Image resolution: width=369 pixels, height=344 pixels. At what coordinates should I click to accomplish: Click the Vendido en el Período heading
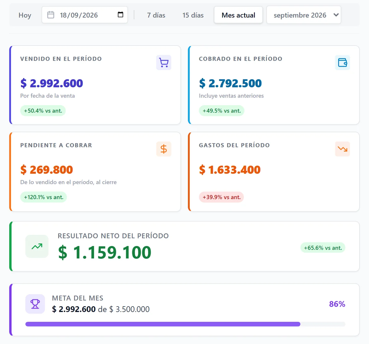click(x=61, y=59)
